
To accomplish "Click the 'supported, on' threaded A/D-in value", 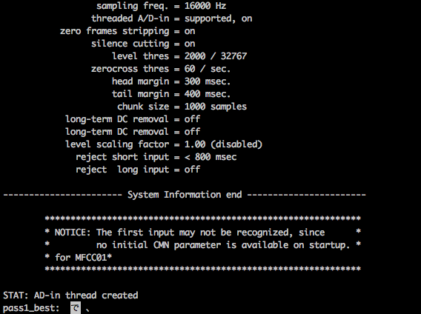I will point(218,19).
